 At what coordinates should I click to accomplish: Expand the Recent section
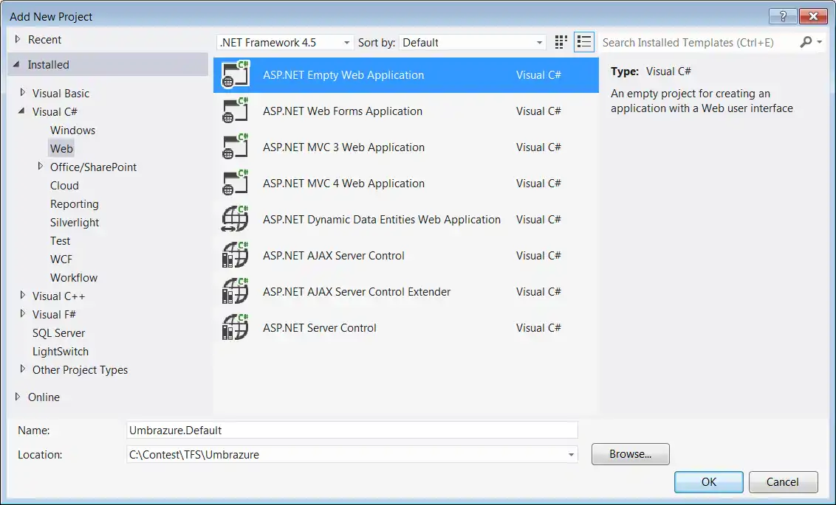18,39
